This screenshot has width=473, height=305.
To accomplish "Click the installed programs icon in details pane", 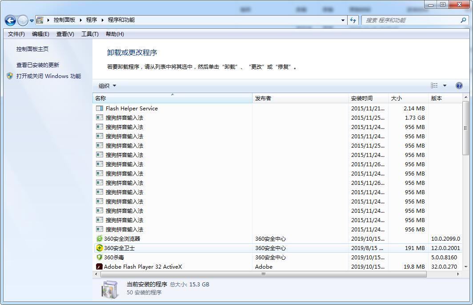I will pos(109,289).
